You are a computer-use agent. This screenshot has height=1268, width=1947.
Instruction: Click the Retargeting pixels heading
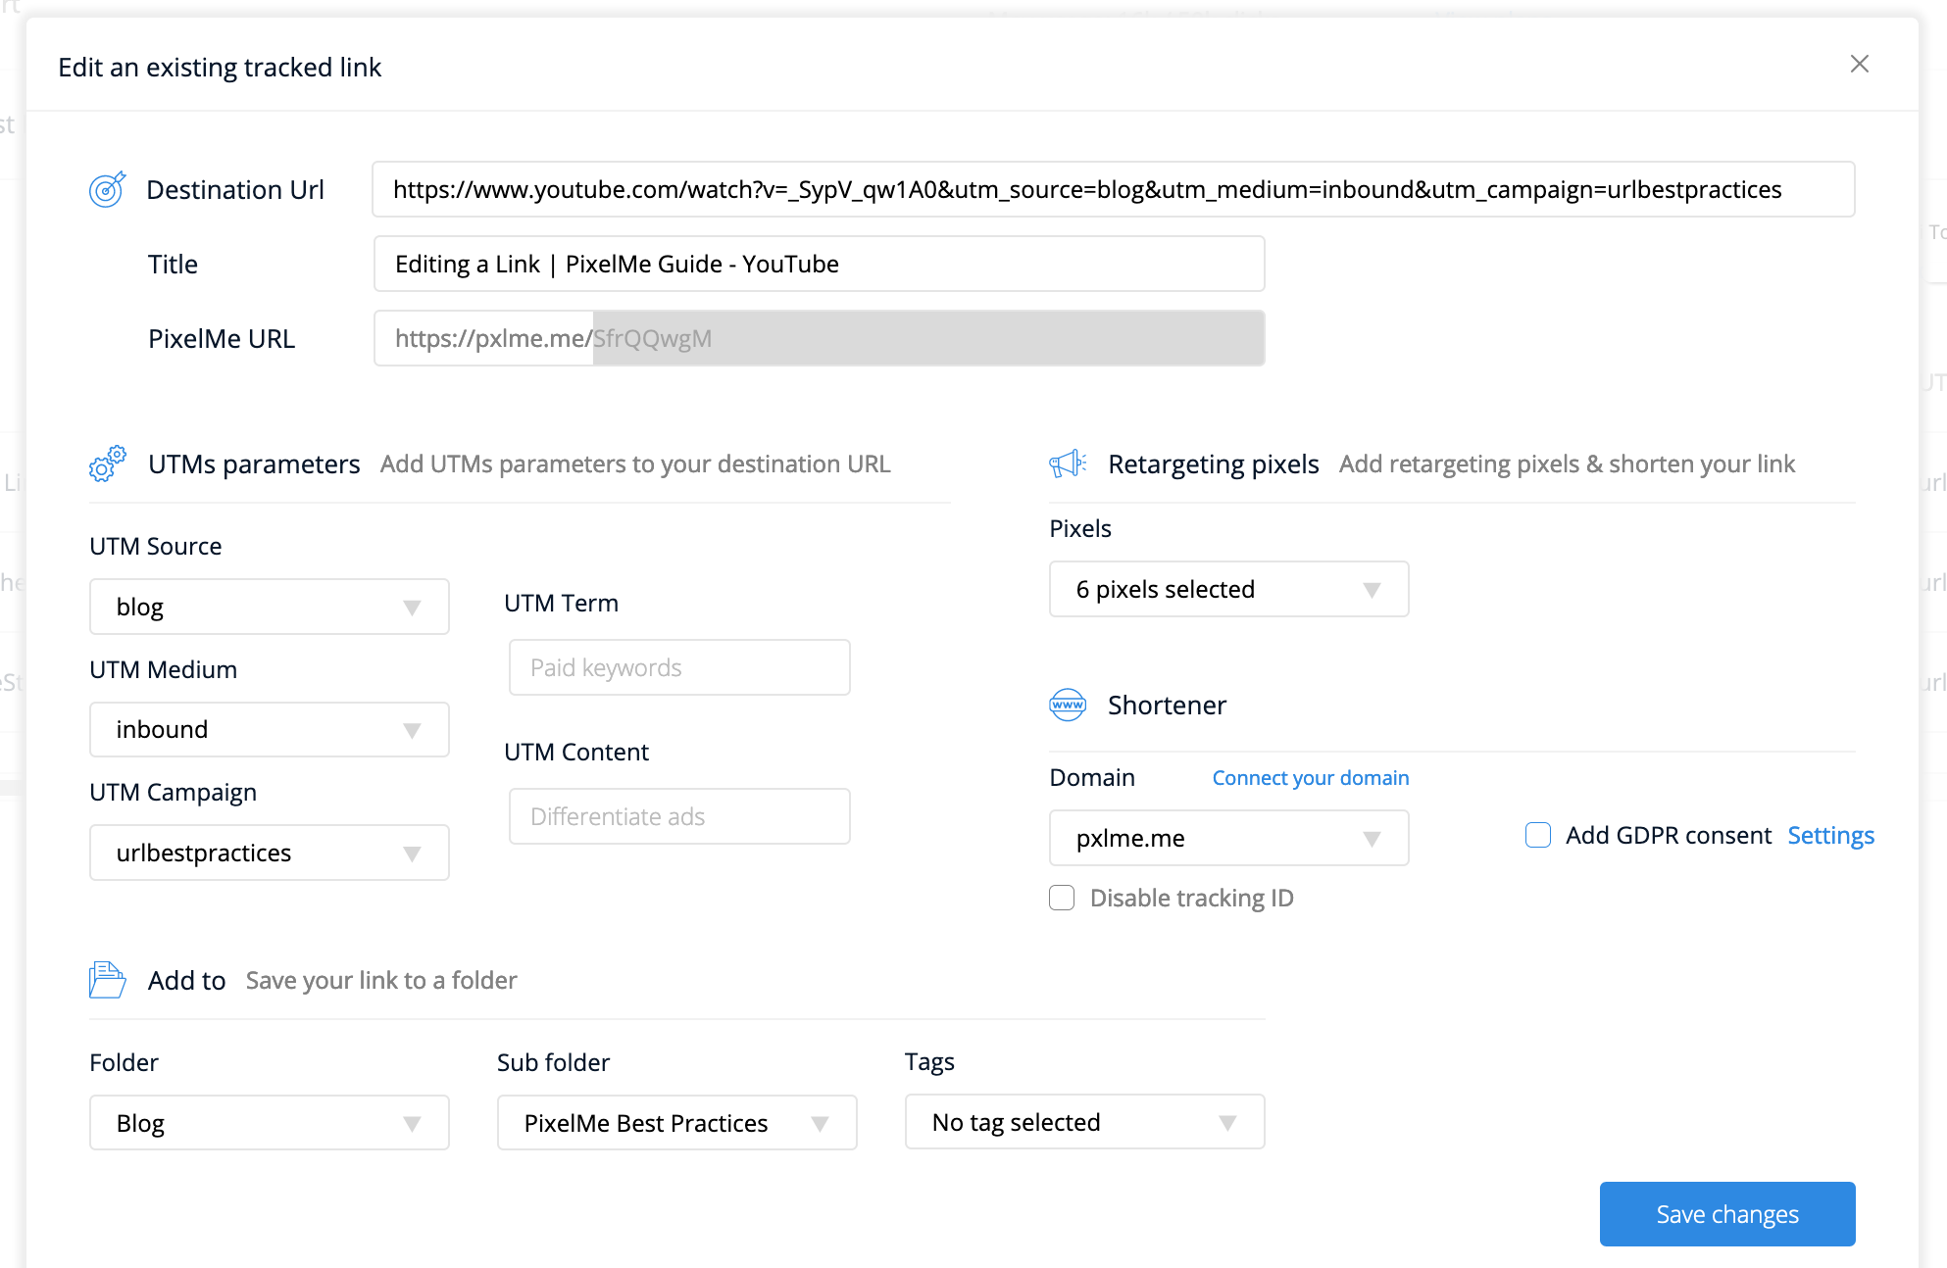pyautogui.click(x=1214, y=463)
